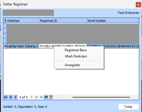
Task: Click the curved arrow navigator icon
Action: pyautogui.click(x=46, y=97)
